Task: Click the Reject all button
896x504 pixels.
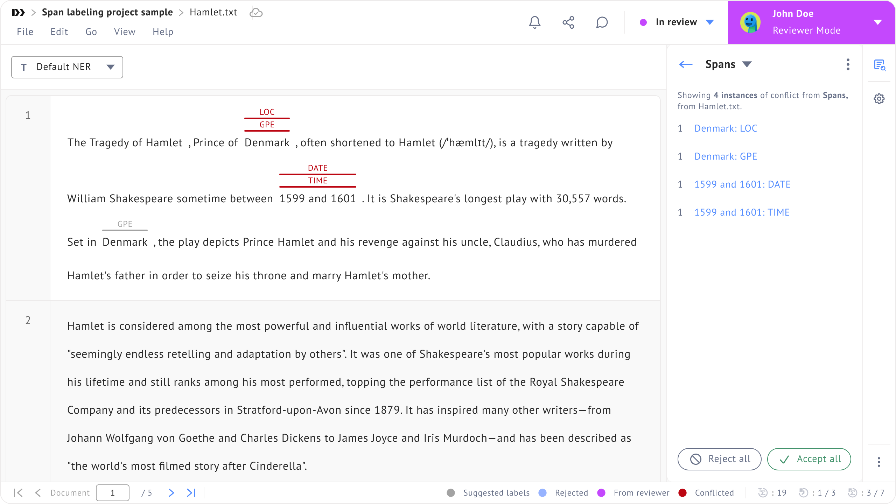Action: click(x=719, y=459)
